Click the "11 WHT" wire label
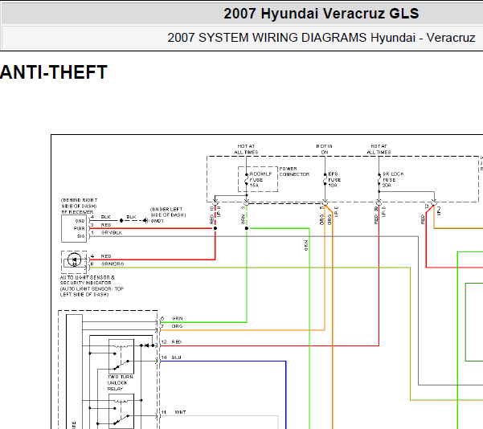 click(174, 412)
